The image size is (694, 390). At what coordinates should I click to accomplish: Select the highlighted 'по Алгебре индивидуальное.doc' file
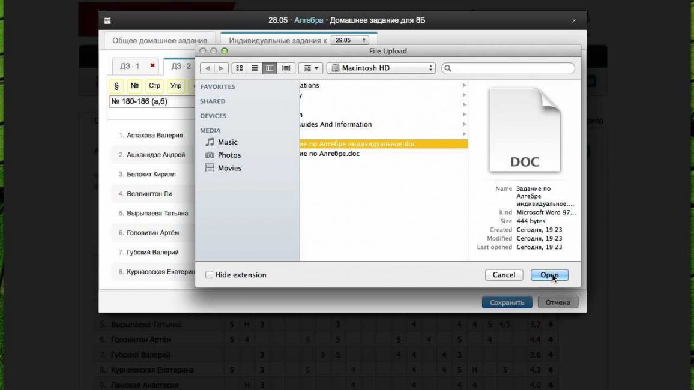[383, 144]
